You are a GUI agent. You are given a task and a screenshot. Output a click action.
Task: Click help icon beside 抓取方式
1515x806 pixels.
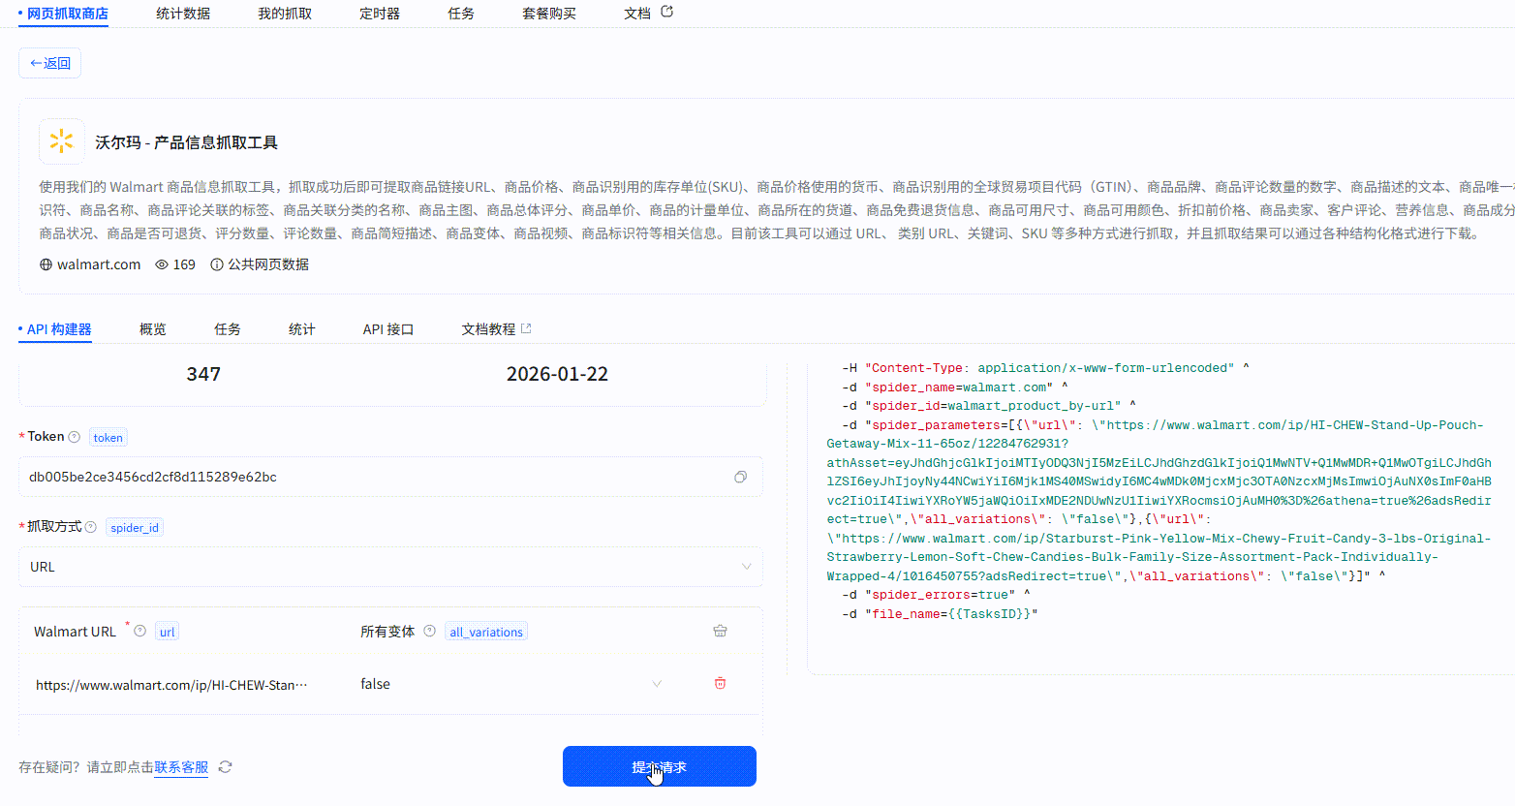click(x=91, y=527)
